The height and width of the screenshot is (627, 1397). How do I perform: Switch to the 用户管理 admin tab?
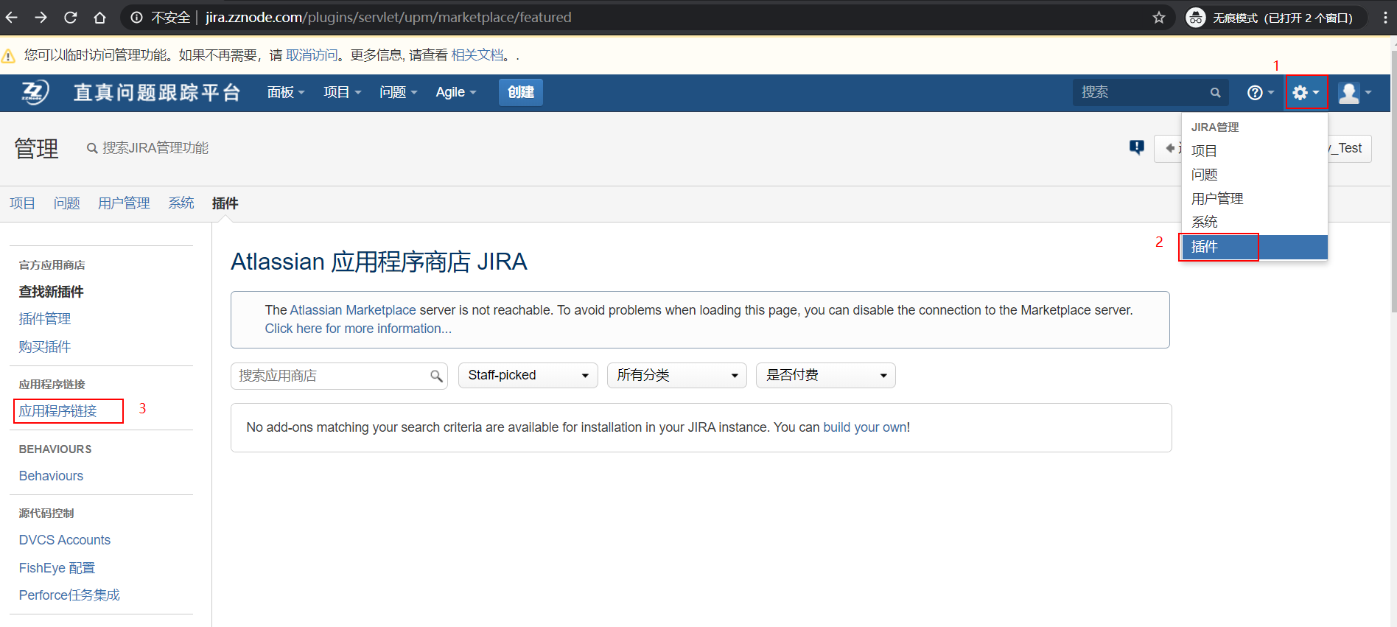pyautogui.click(x=124, y=203)
